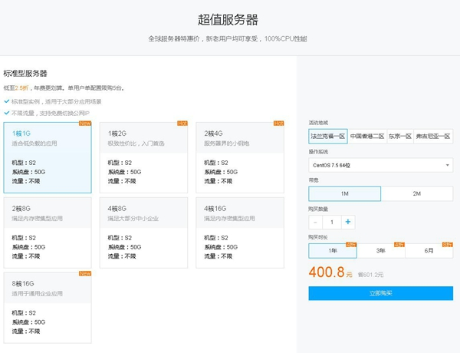The image size is (460, 353).
Task: Choose the 3年 purchase duration
Action: [380, 250]
